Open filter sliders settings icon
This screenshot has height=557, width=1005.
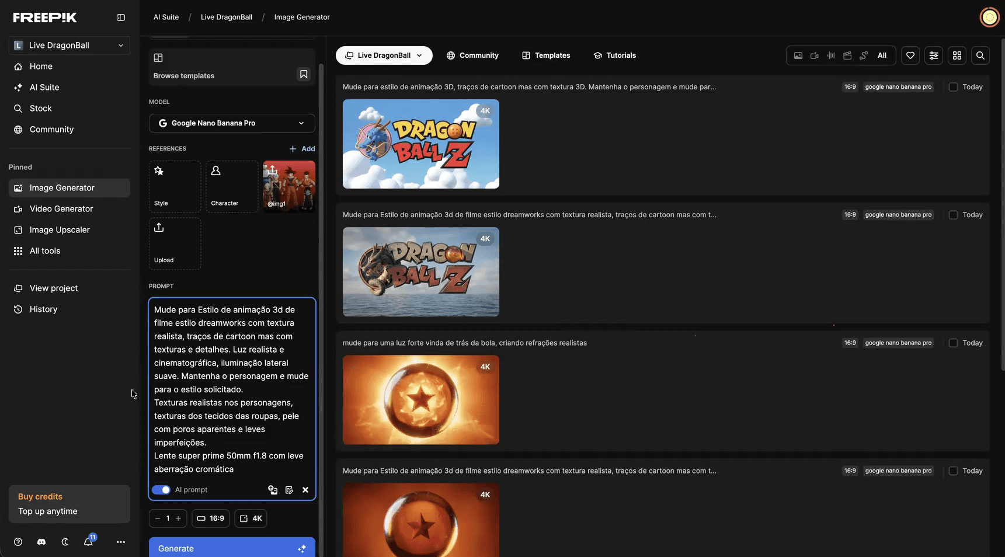(x=934, y=55)
